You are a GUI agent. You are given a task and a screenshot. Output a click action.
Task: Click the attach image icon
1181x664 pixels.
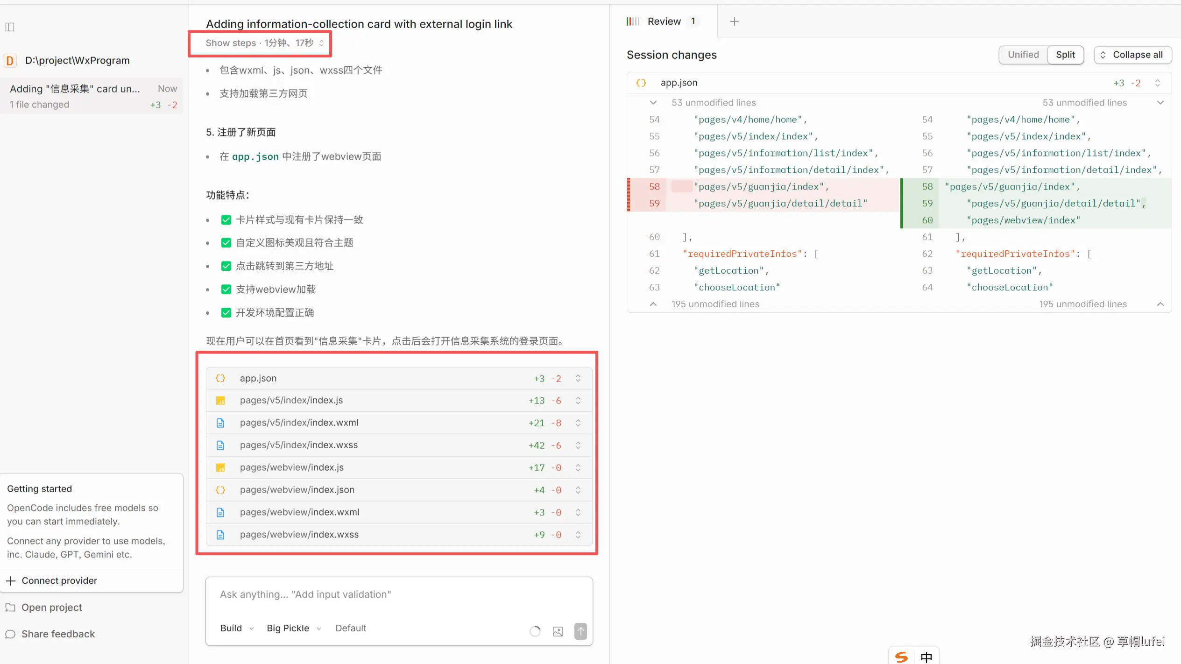pyautogui.click(x=558, y=631)
